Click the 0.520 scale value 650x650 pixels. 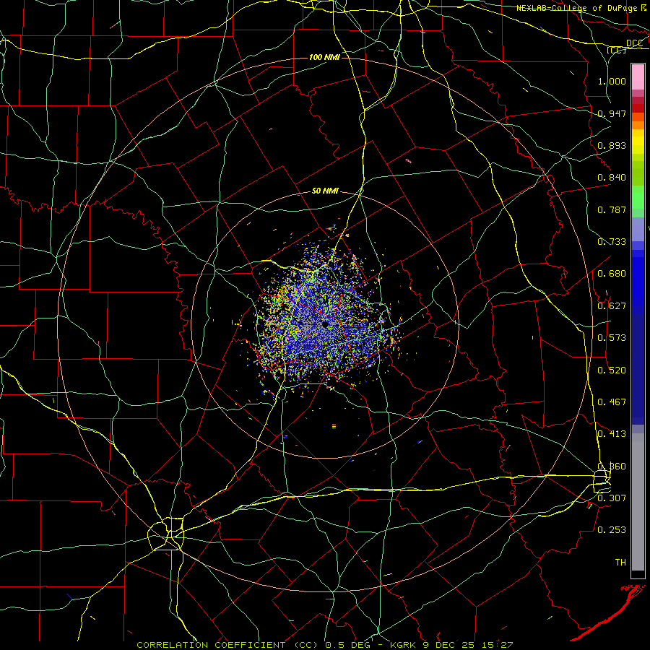pyautogui.click(x=612, y=370)
